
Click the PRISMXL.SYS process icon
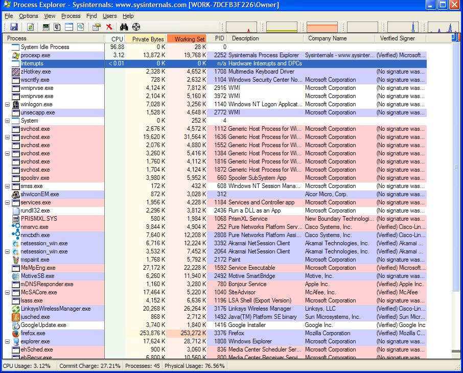point(16,219)
